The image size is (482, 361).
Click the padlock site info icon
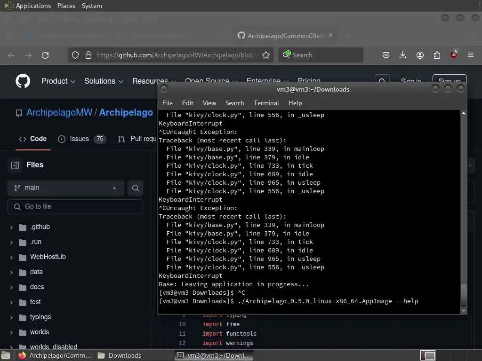[x=88, y=55]
